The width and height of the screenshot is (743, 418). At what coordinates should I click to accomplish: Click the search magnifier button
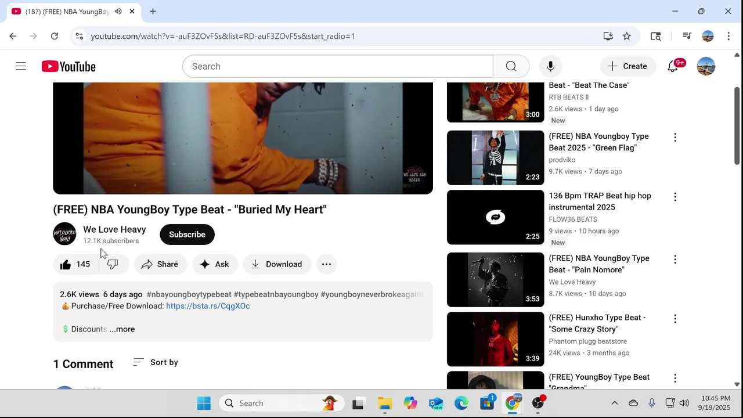(511, 66)
